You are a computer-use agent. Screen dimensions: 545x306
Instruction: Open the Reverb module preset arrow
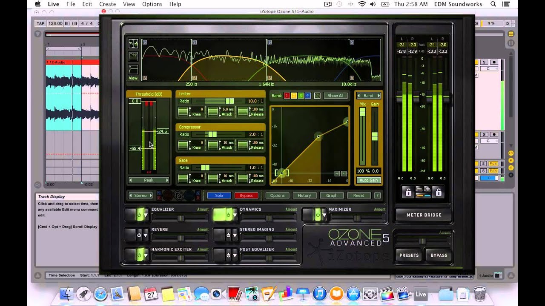[146, 235]
